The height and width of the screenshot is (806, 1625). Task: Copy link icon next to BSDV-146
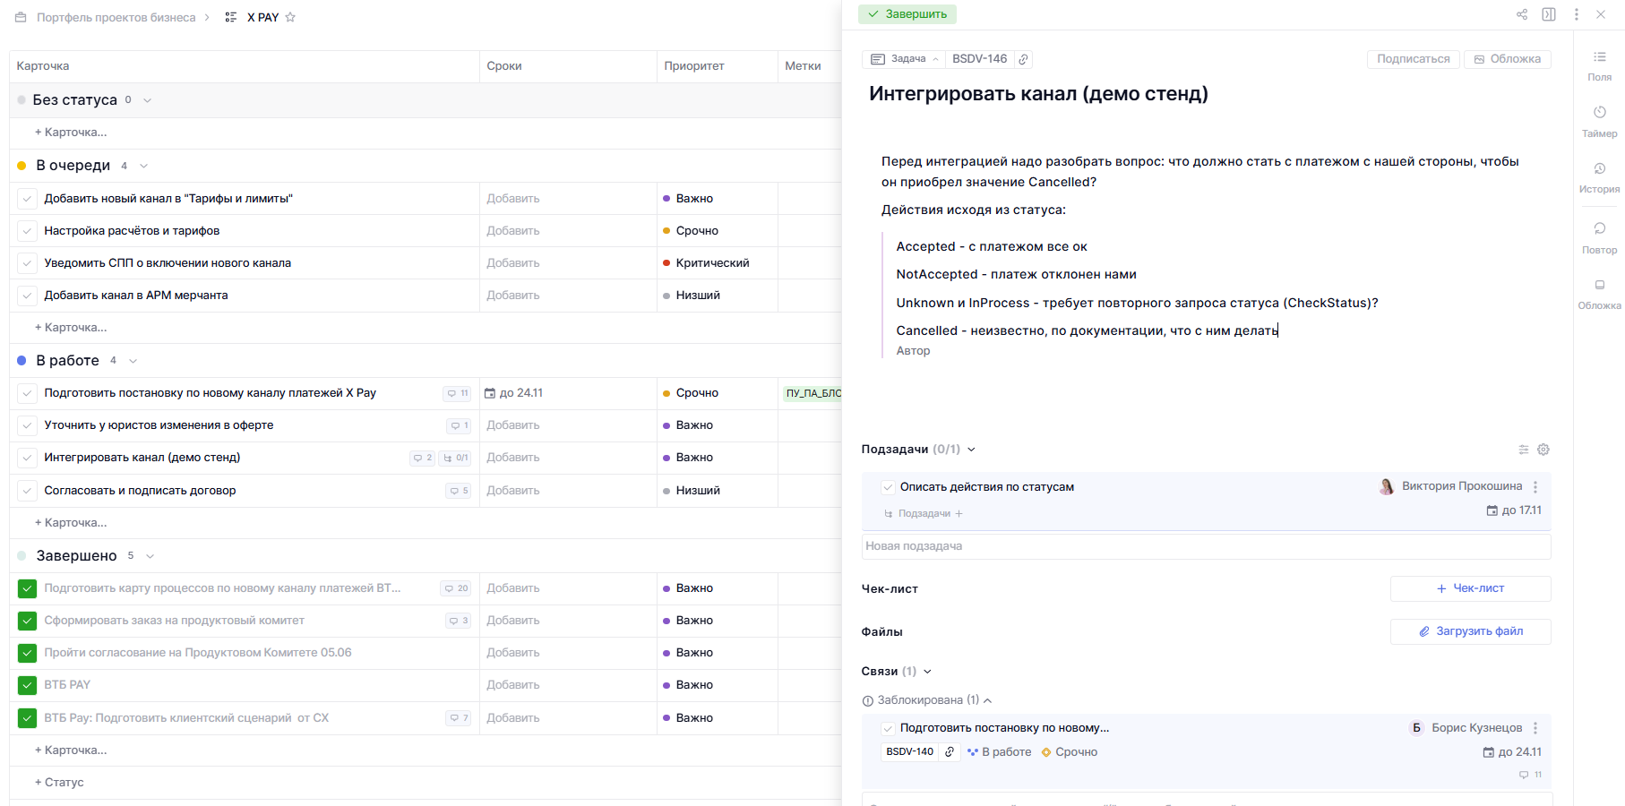[1023, 59]
